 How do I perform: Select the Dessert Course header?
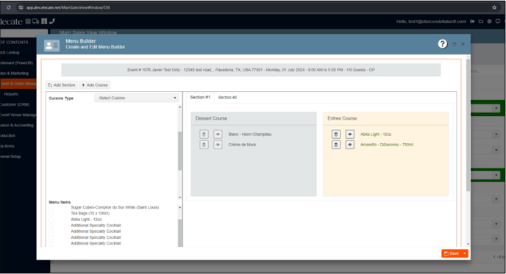click(253, 118)
